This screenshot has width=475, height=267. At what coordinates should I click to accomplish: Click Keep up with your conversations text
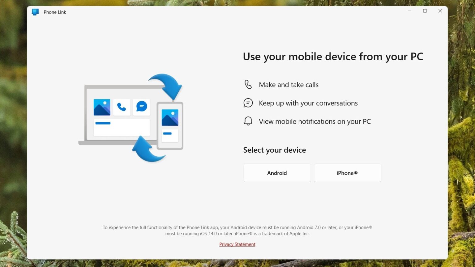pos(308,103)
